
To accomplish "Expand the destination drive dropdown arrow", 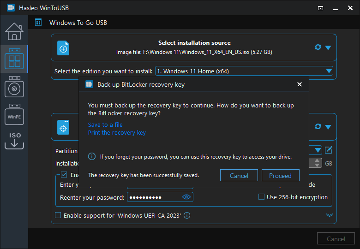I will point(328,127).
